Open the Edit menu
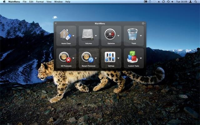Image resolution: width=200 pixels, height=125 pixels. click(x=31, y=2)
